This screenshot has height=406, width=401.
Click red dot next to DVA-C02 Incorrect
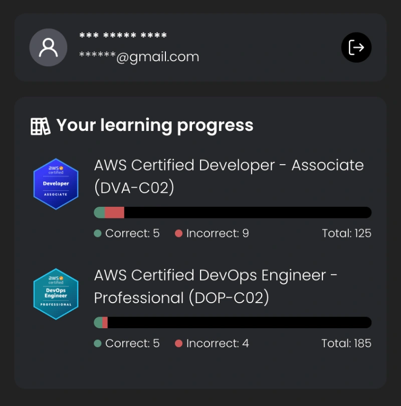178,233
